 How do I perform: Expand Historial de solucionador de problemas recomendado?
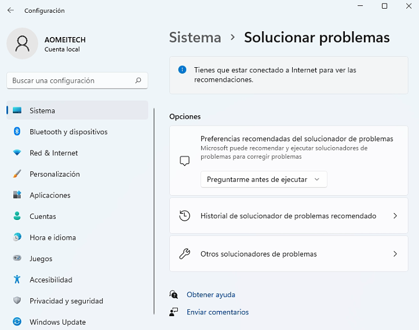coord(395,216)
